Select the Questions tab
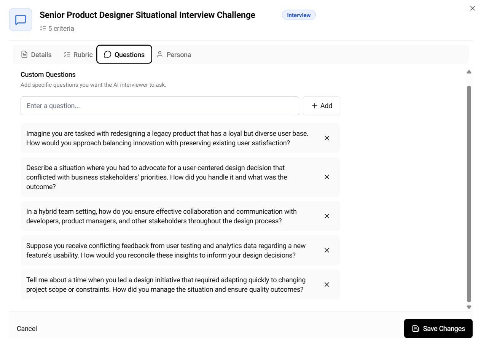 click(124, 54)
